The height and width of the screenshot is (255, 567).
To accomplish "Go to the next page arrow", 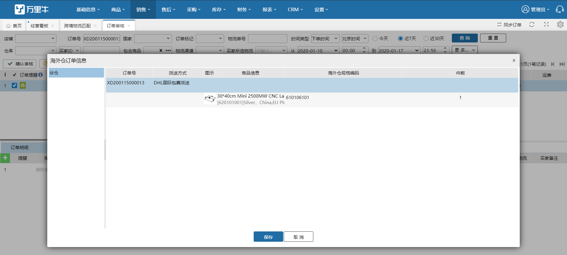I will [x=553, y=64].
